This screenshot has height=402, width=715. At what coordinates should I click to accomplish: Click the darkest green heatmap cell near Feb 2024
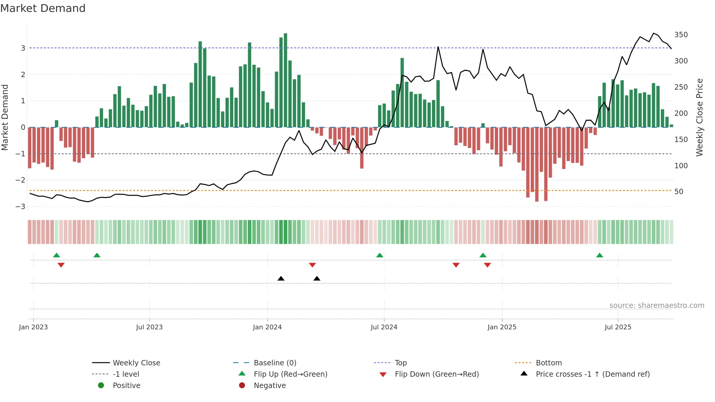point(285,232)
